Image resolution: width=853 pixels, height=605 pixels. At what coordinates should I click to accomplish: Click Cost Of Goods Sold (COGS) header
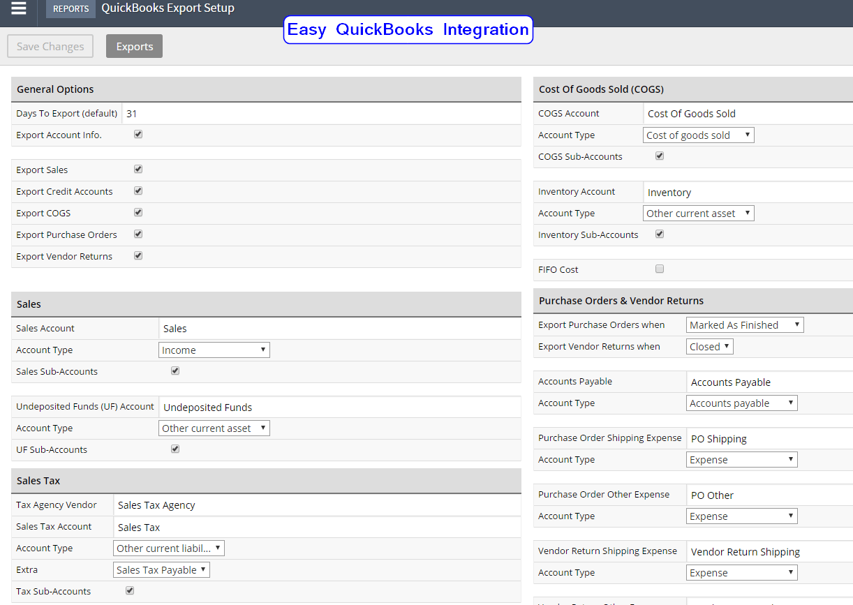(693, 89)
